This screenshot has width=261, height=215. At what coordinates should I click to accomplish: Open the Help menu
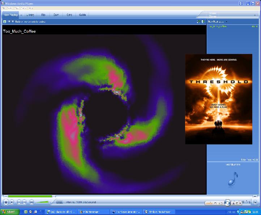[x=31, y=8]
